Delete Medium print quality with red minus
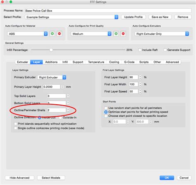196x185 pixels. pyautogui.click(x=123, y=34)
